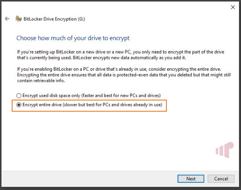Click the paragraph about a new drive or PC

(x=120, y=55)
